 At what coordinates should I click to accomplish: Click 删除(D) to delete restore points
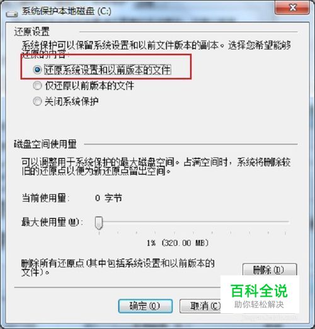(x=270, y=270)
